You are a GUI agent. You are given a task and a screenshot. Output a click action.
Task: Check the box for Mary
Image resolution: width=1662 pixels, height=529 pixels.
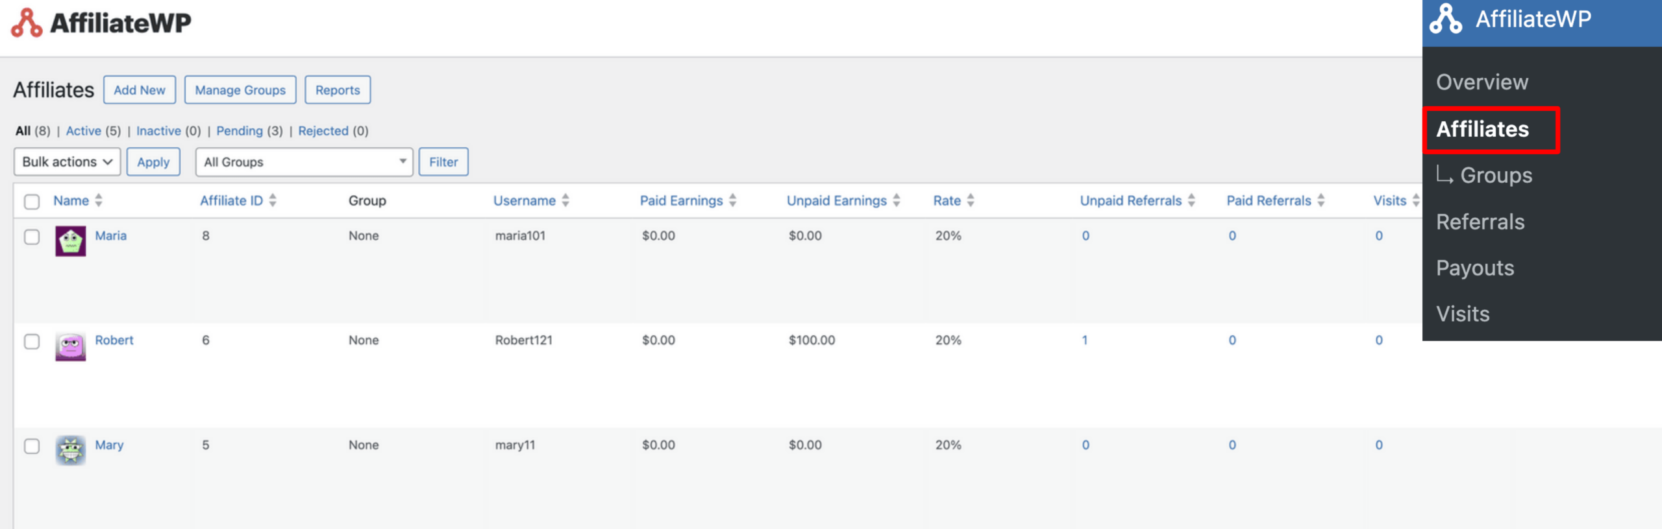(32, 446)
